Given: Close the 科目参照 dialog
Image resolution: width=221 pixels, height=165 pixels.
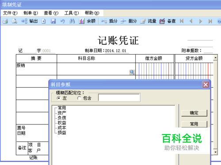Looking at the screenshot, I should coord(206,85).
